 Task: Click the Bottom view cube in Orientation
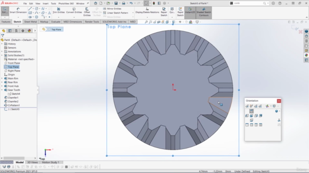(252, 120)
